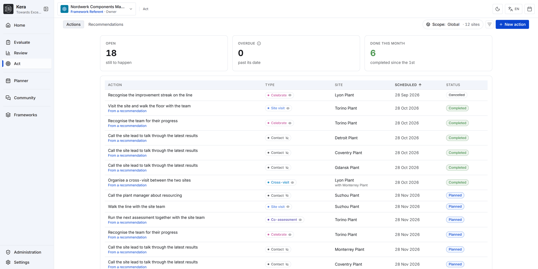Screen dimensions: 538x269
Task: Click the Gdansk Plant site cell
Action: pos(347,168)
